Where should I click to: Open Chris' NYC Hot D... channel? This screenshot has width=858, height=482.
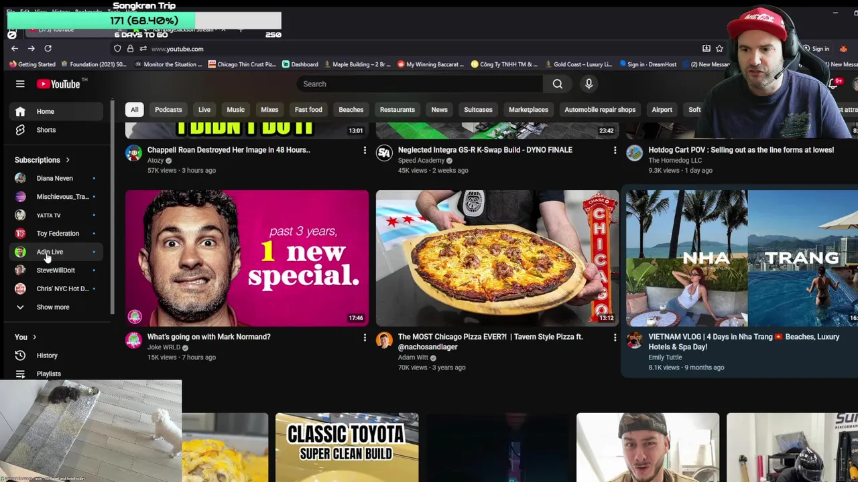tap(57, 289)
